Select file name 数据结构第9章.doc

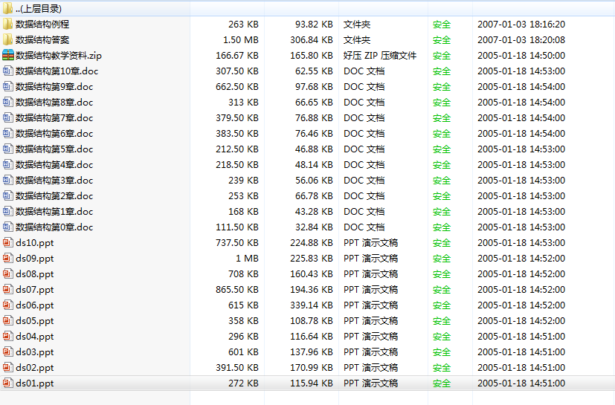point(54,87)
